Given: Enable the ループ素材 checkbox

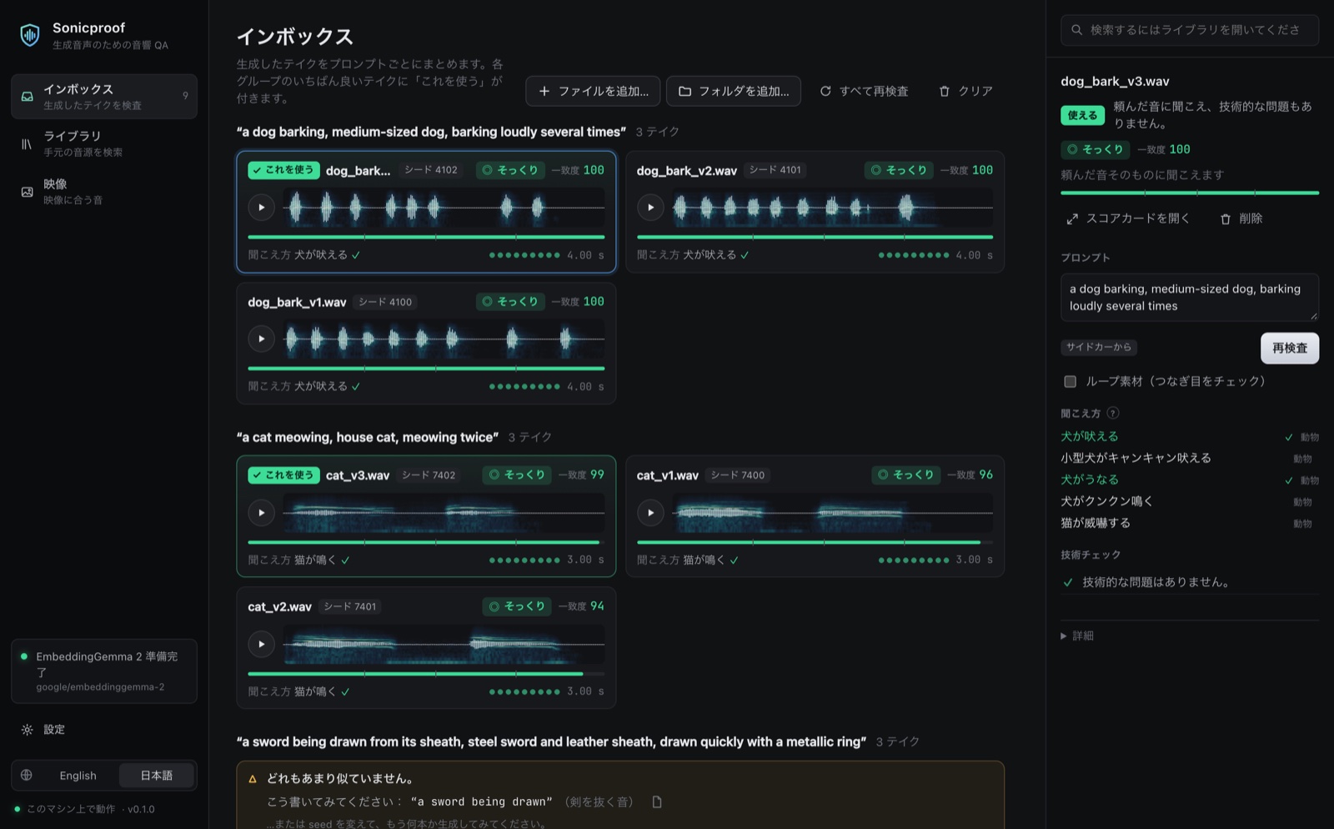Looking at the screenshot, I should (x=1070, y=381).
